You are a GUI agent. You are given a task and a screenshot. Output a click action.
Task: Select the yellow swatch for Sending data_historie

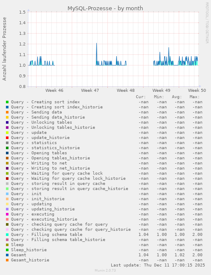7,117
